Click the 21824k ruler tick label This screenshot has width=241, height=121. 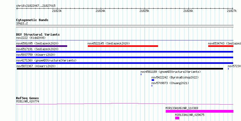(x=100, y=11)
